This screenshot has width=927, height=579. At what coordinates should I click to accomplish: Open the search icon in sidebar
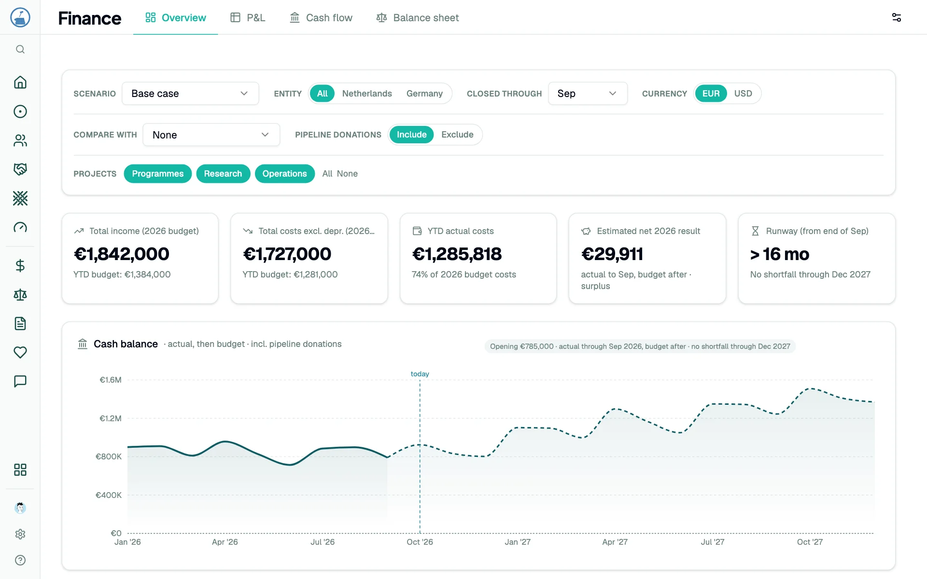(x=20, y=49)
